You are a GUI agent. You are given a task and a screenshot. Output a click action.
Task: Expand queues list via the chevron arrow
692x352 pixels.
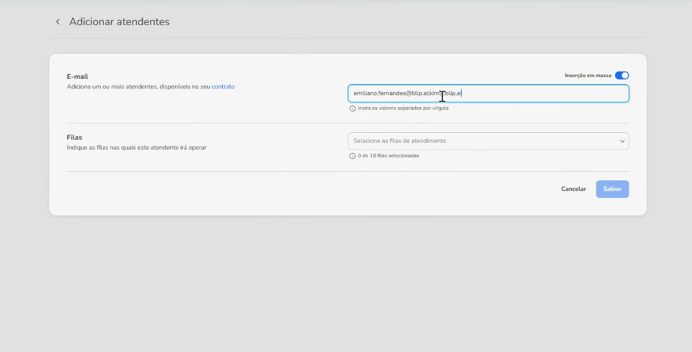622,141
